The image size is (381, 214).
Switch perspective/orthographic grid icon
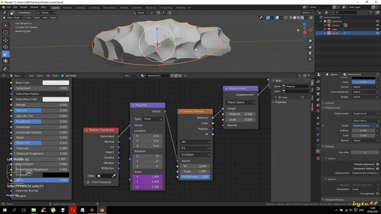click(310, 59)
